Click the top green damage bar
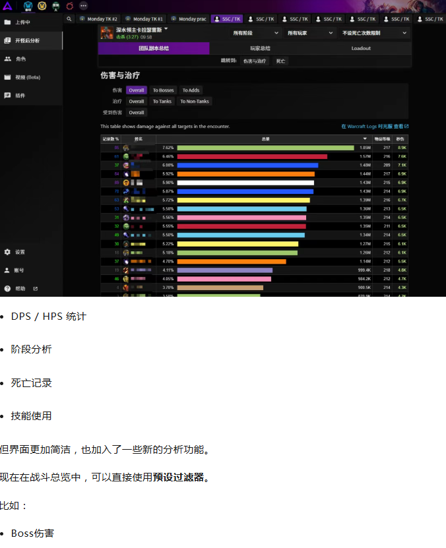Viewport: 446px width, 548px height. tap(265, 148)
